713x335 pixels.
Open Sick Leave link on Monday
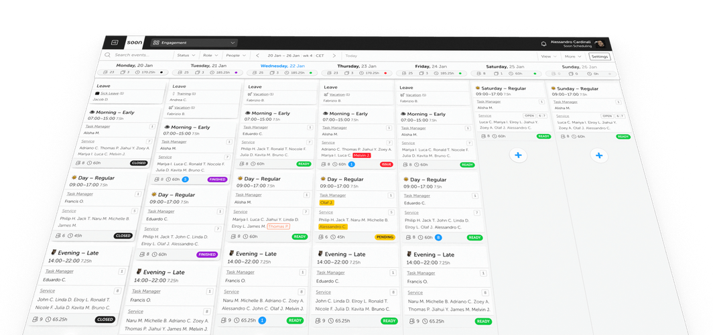coord(109,93)
